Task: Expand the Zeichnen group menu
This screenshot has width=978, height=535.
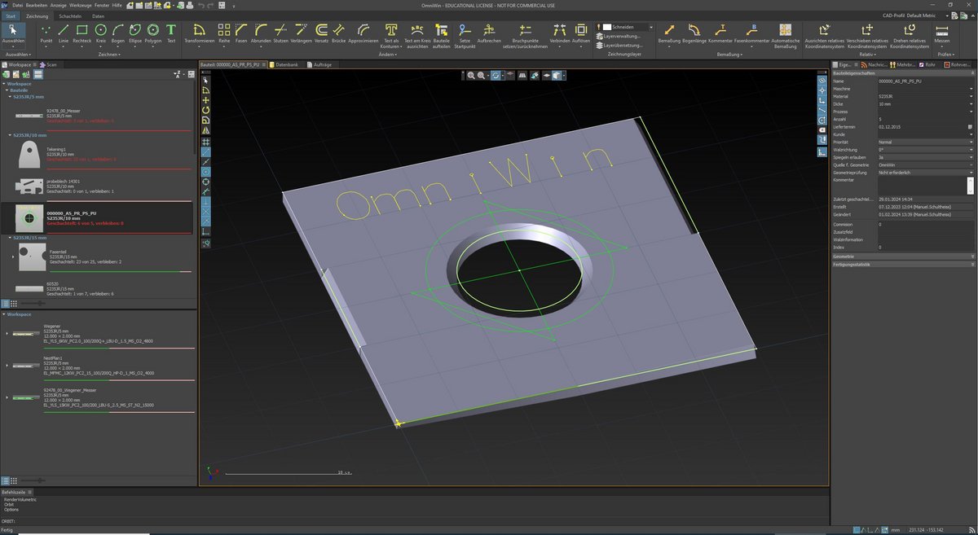Action: 108,55
